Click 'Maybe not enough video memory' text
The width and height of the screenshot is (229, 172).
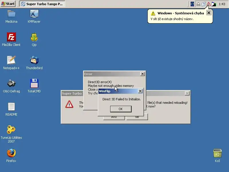pyautogui.click(x=111, y=86)
